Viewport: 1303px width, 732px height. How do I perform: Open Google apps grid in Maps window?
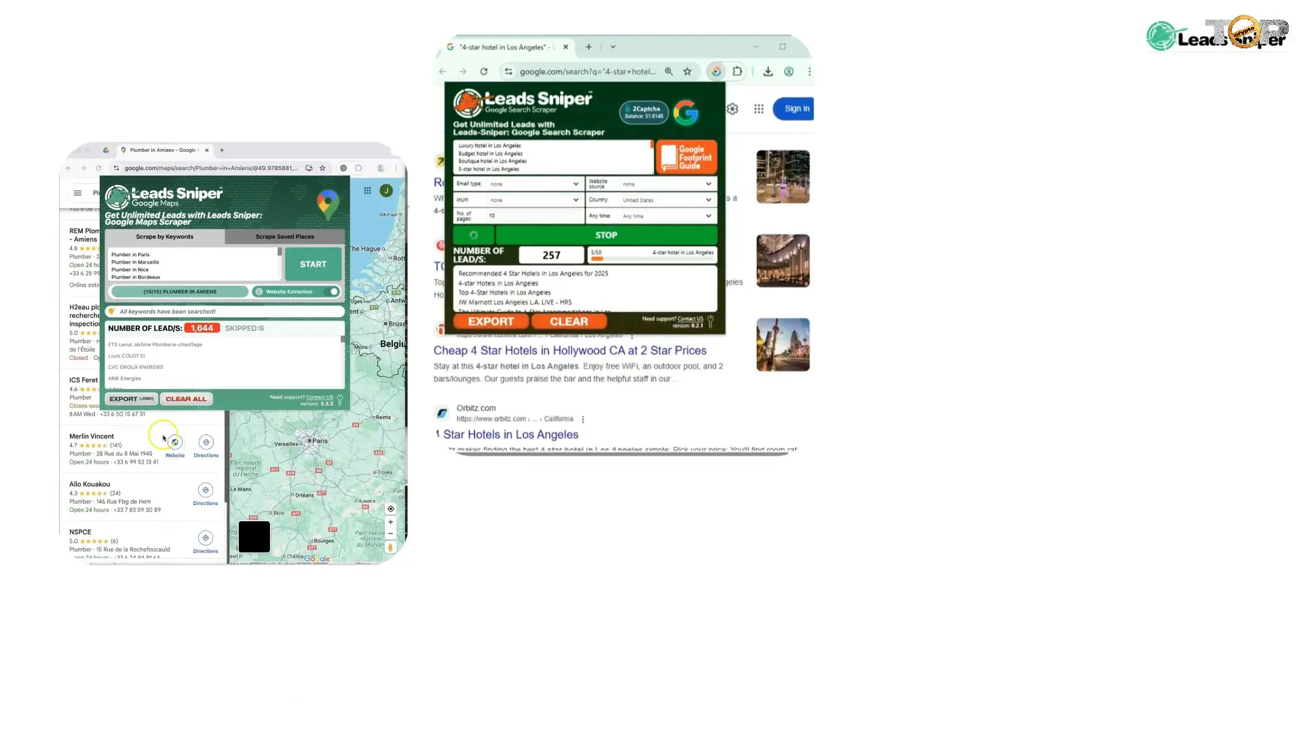[367, 191]
